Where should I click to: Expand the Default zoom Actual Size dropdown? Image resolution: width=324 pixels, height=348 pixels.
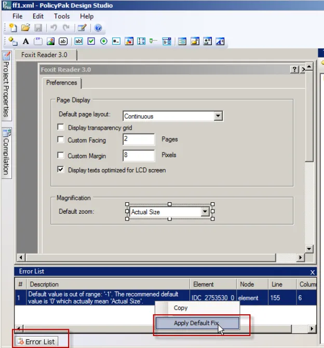tap(205, 212)
